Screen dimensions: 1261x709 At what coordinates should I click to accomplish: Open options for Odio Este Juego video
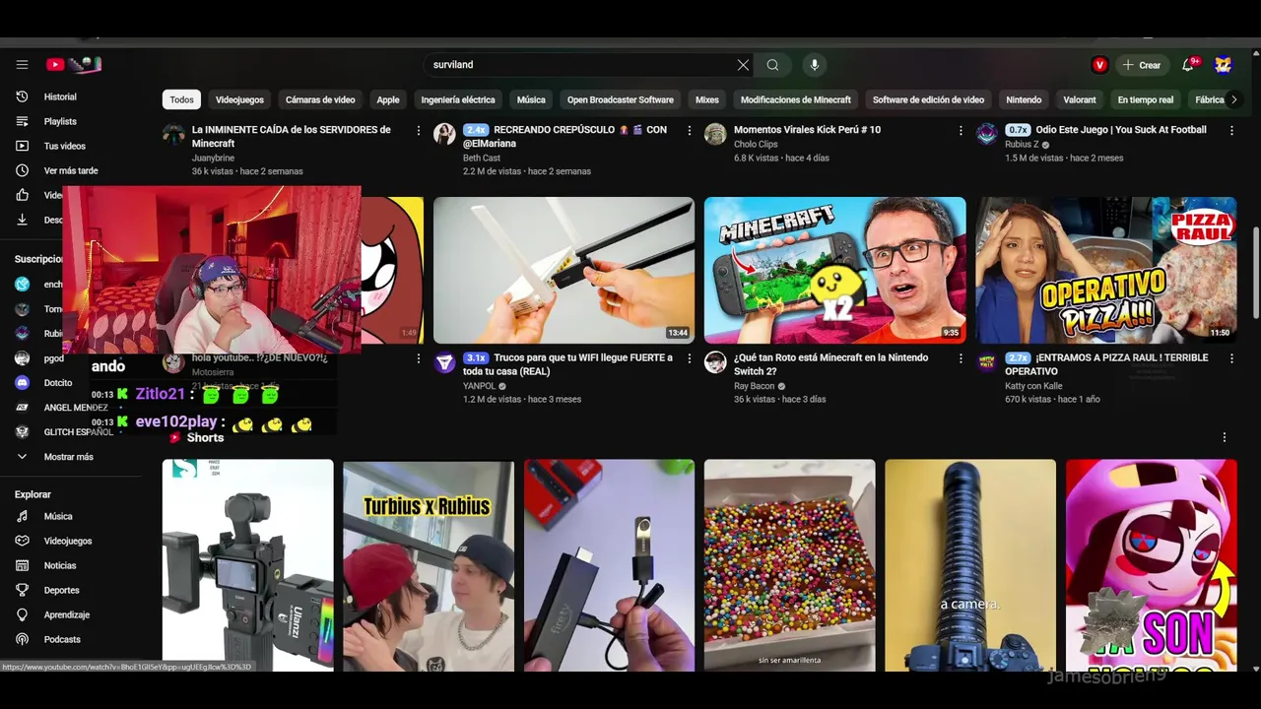[x=1231, y=130]
